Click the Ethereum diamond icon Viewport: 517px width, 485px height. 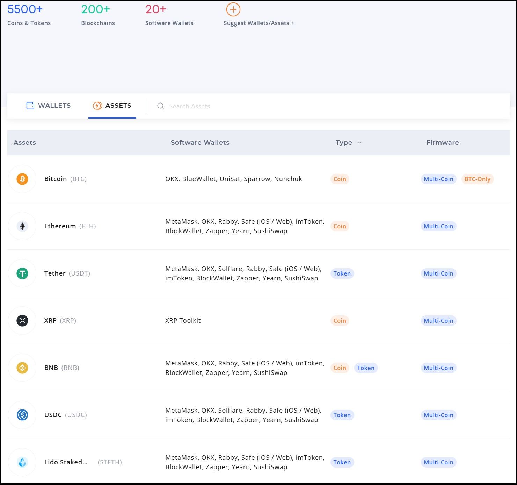coord(22,226)
